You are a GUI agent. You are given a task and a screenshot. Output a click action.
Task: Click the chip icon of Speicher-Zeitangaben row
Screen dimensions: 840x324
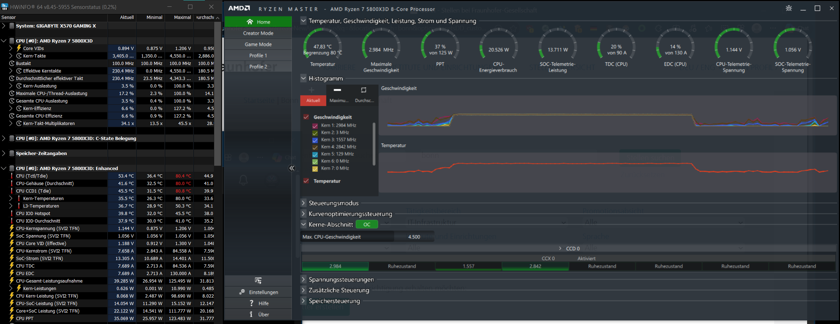[12, 153]
